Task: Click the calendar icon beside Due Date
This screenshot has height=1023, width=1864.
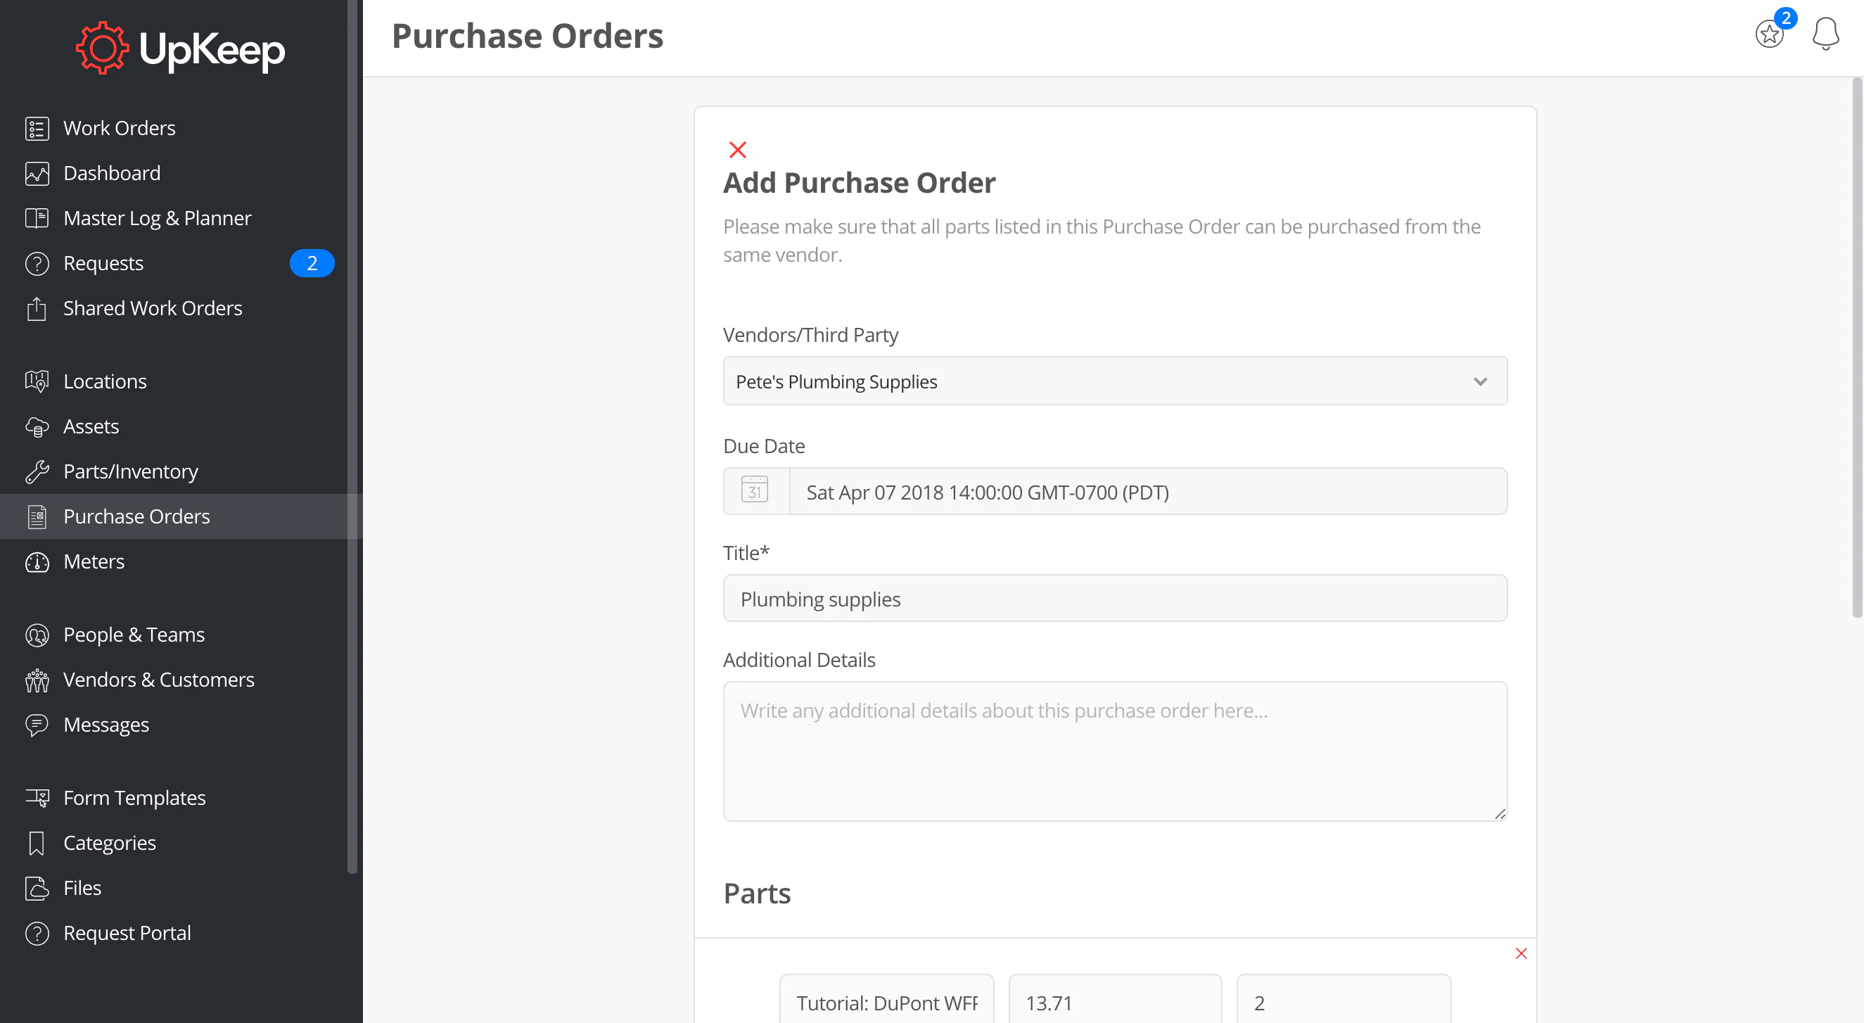Action: [755, 491]
